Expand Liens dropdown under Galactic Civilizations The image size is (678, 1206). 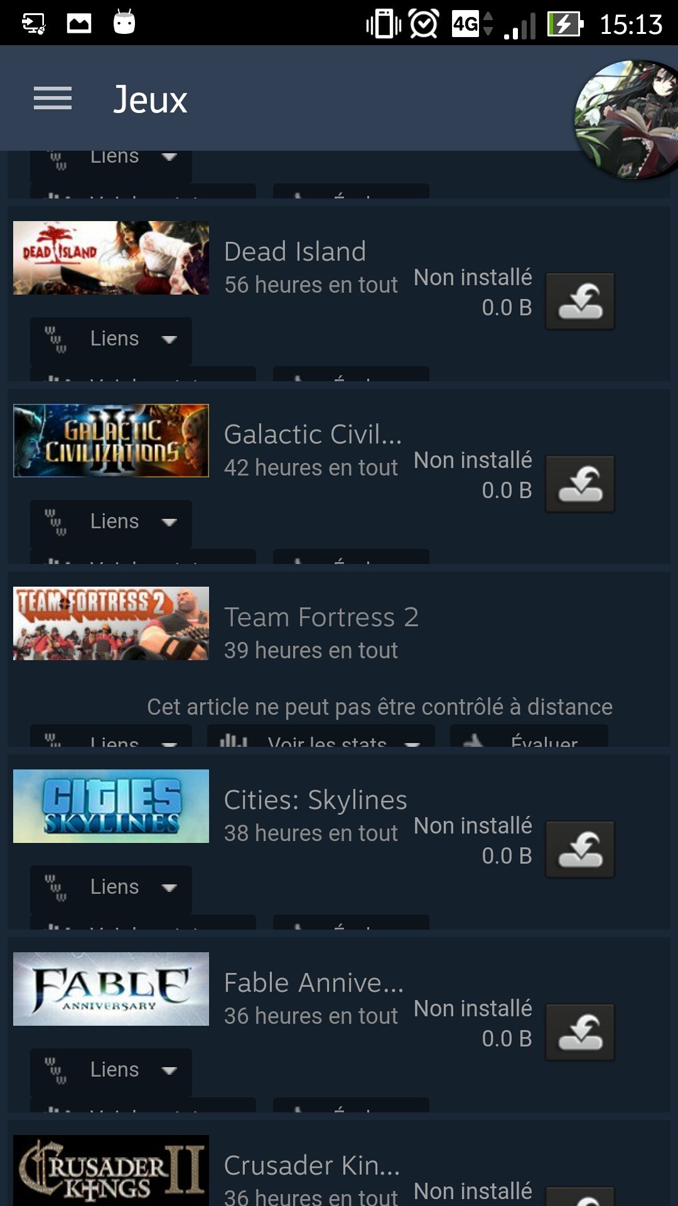(111, 523)
